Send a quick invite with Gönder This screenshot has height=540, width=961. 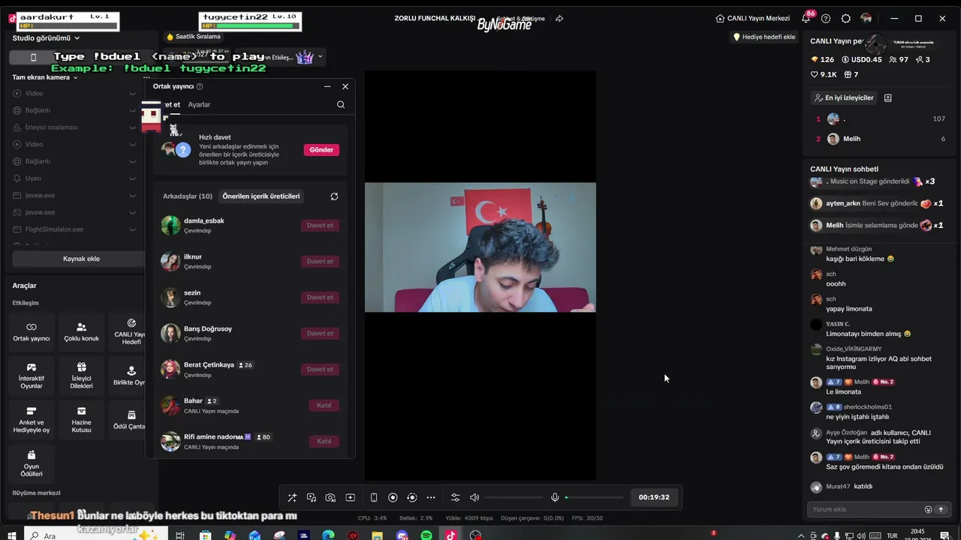click(x=321, y=150)
